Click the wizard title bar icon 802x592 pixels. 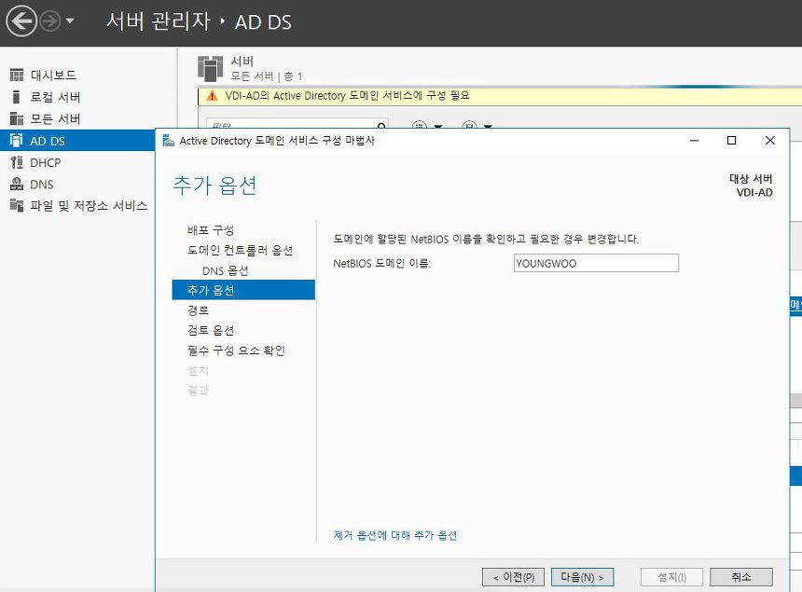(x=168, y=140)
